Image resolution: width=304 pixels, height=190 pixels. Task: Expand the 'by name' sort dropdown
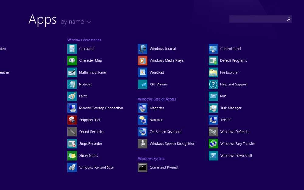tap(76, 22)
